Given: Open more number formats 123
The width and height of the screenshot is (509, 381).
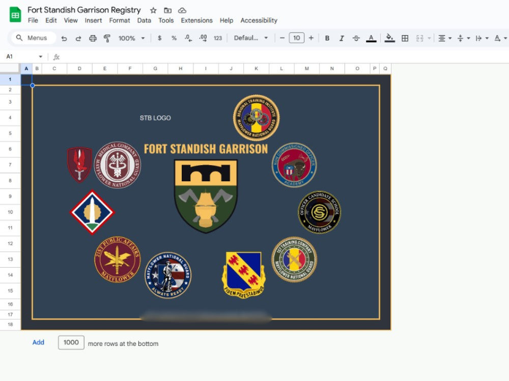Looking at the screenshot, I should [x=218, y=38].
